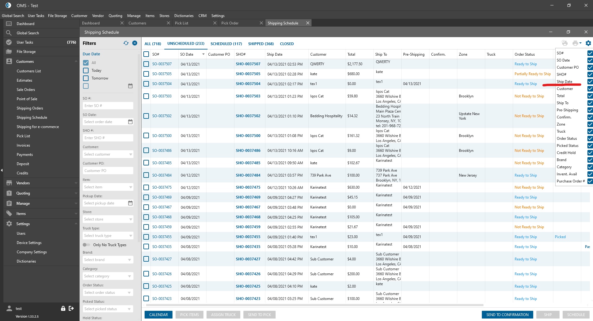Viewport: 593px width, 321px height.
Task: Toggle the Only No Truck Types switch
Action: coord(86,245)
